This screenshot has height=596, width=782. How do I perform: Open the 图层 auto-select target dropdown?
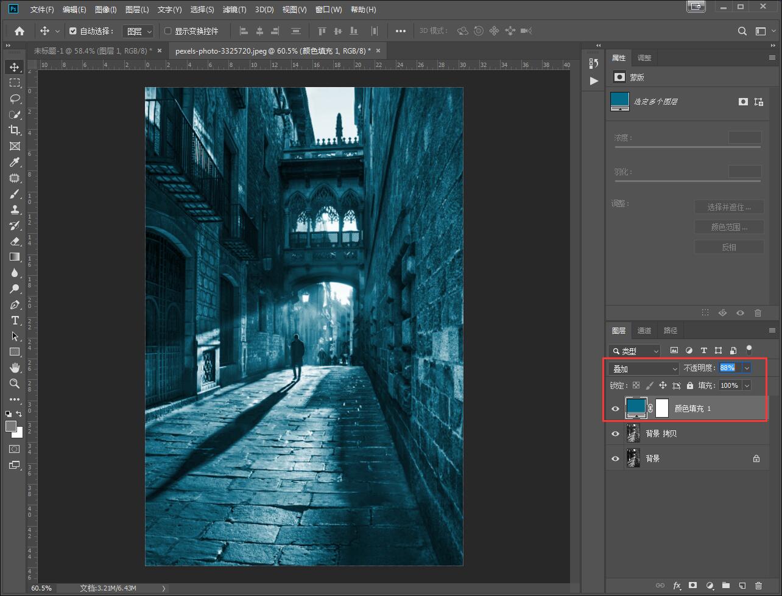[x=139, y=31]
